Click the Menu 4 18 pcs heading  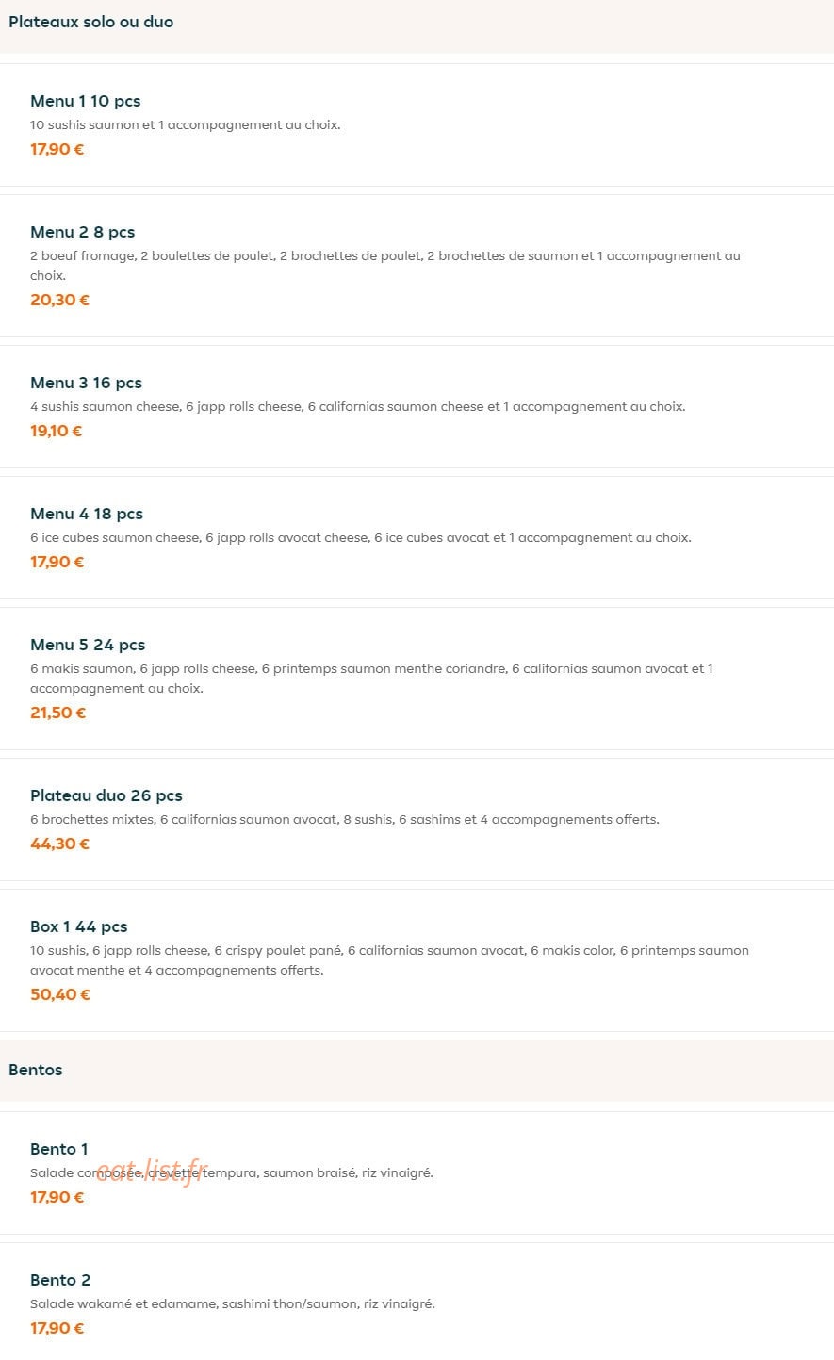pos(87,514)
